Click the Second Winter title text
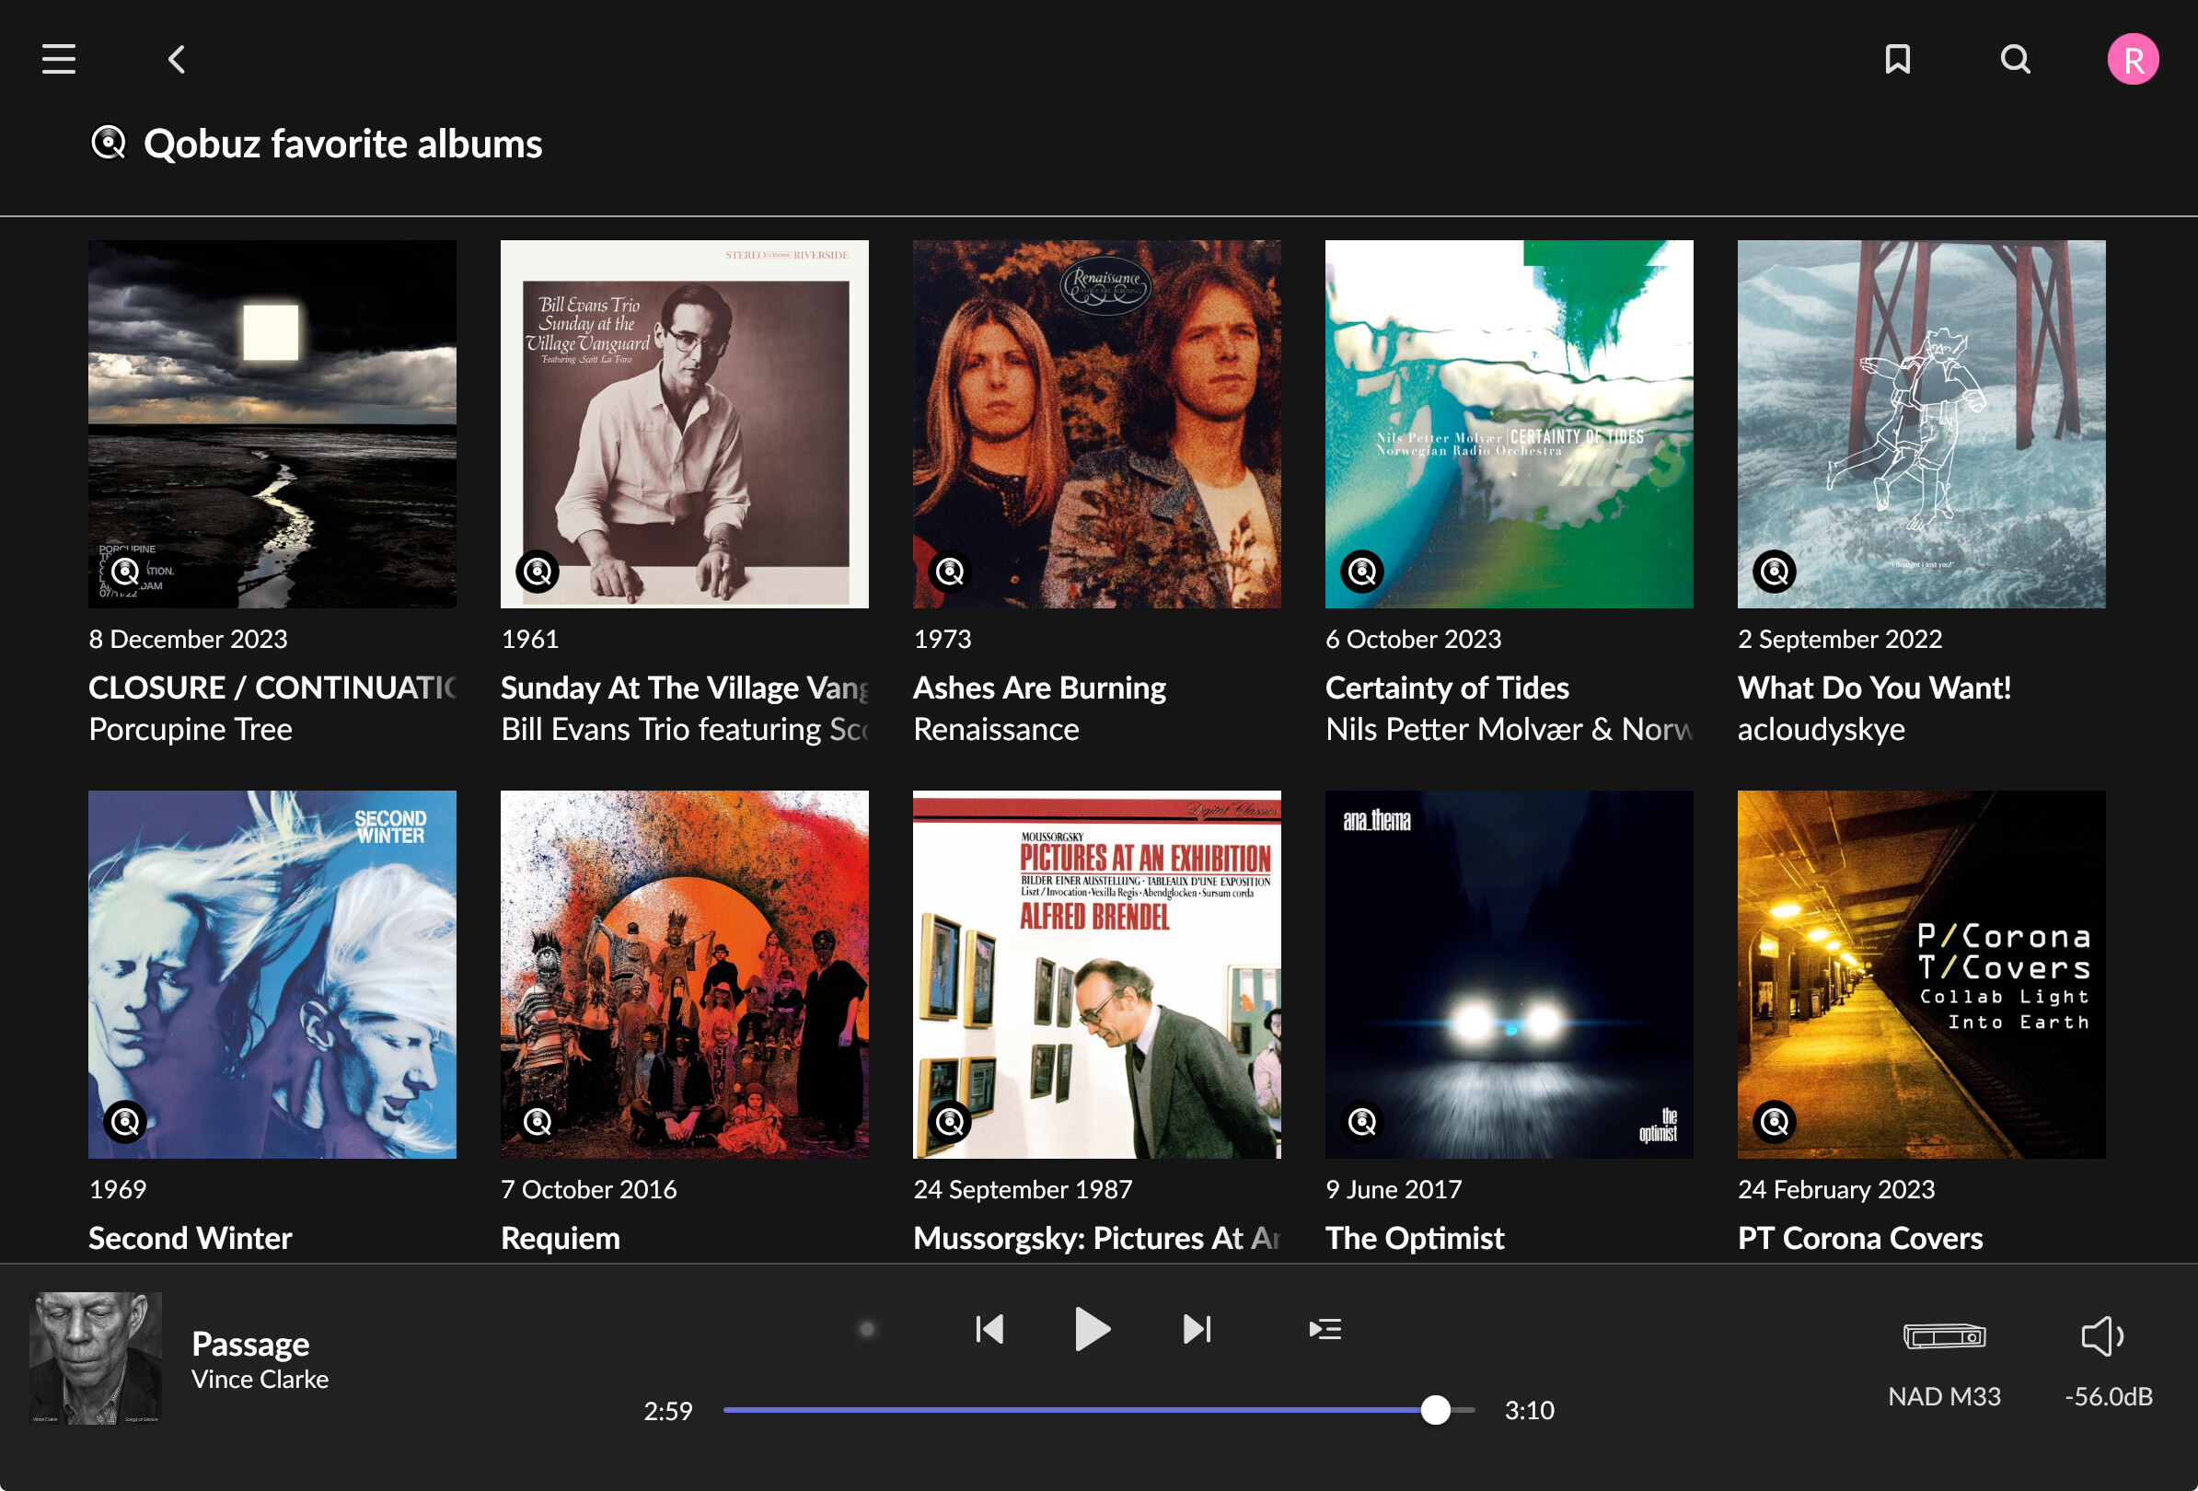Image resolution: width=2198 pixels, height=1491 pixels. pos(191,1238)
